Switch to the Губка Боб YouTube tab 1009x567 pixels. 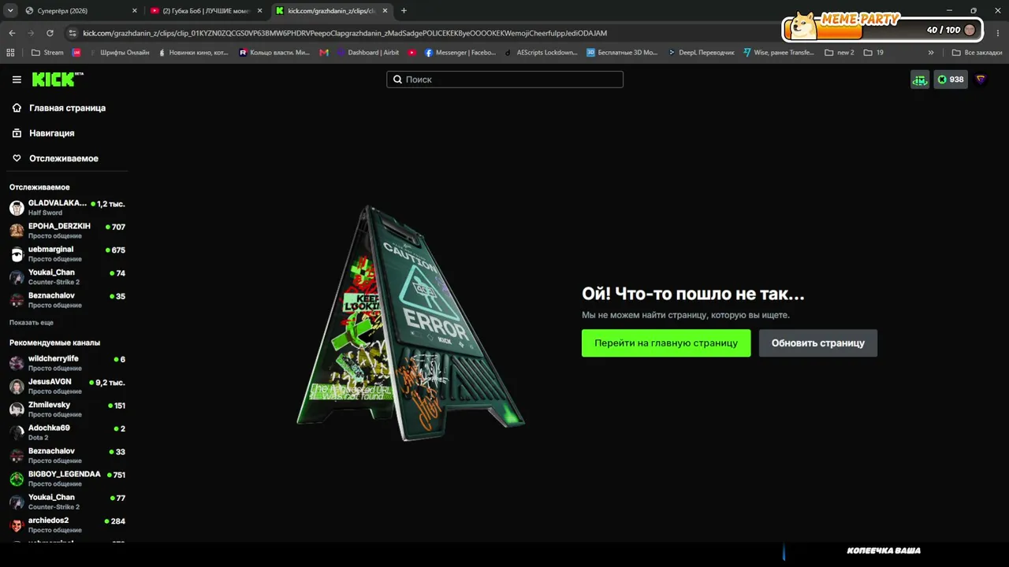(206, 11)
